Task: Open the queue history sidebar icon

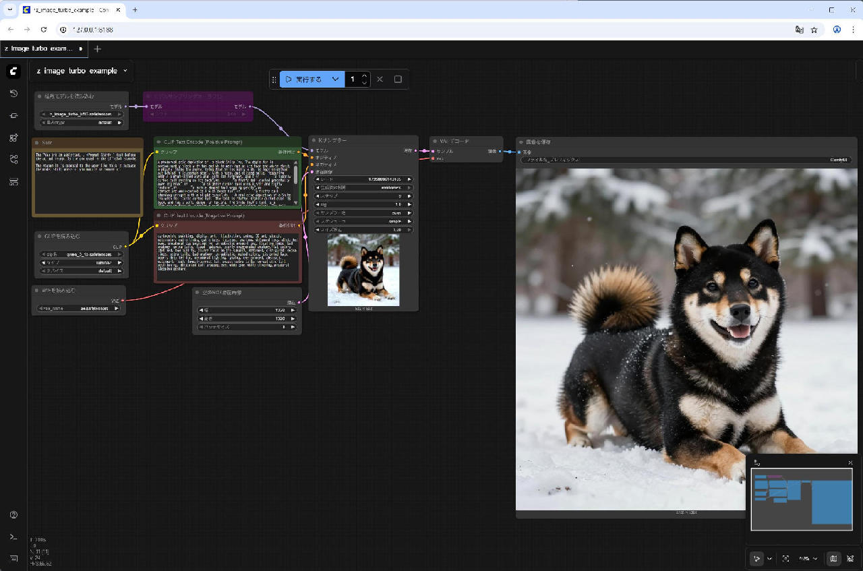Action: coord(13,93)
